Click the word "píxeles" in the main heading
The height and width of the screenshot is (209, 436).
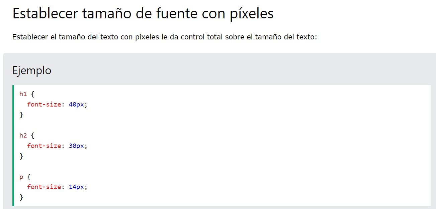[251, 14]
